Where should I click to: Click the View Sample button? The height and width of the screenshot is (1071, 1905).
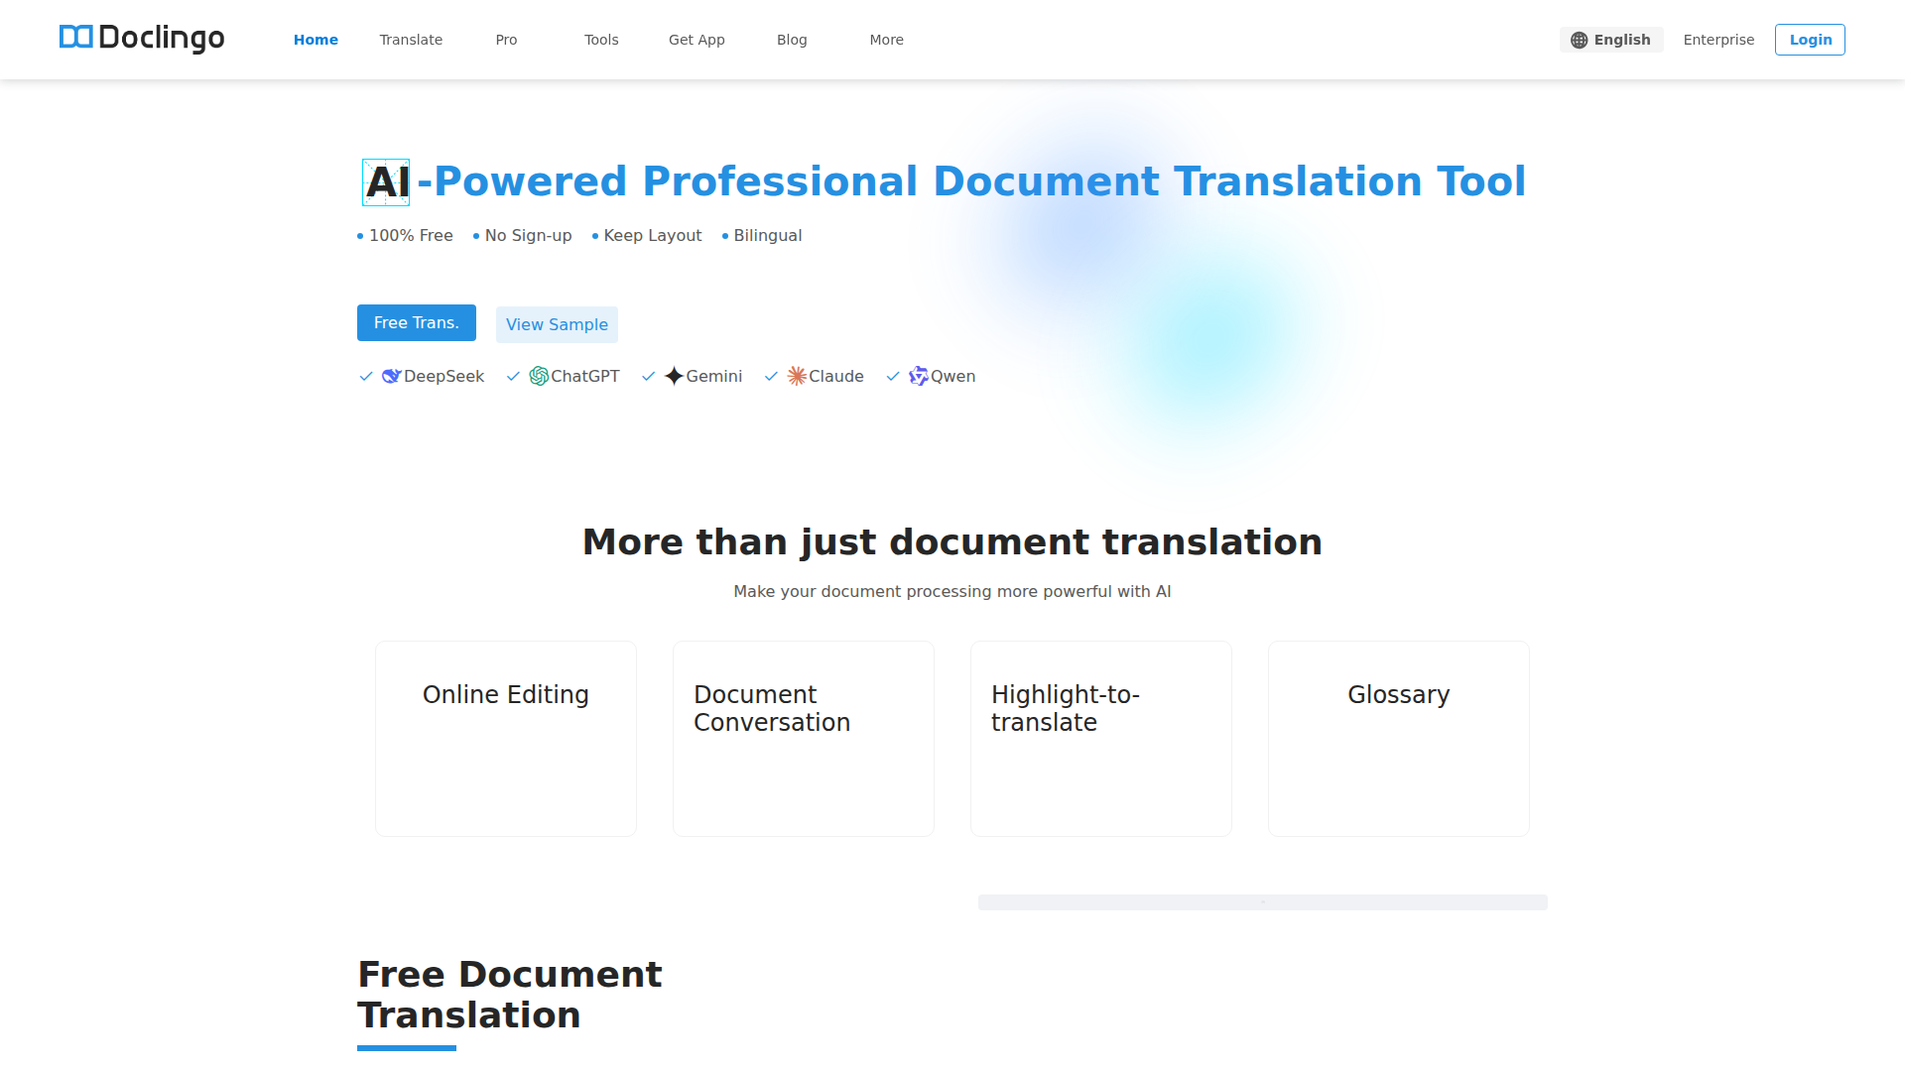click(557, 324)
